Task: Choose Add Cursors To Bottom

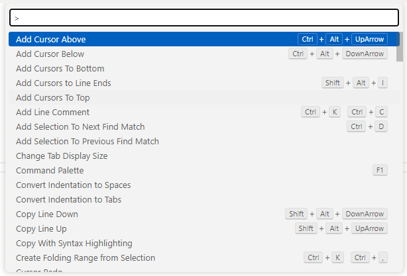Action: [60, 69]
